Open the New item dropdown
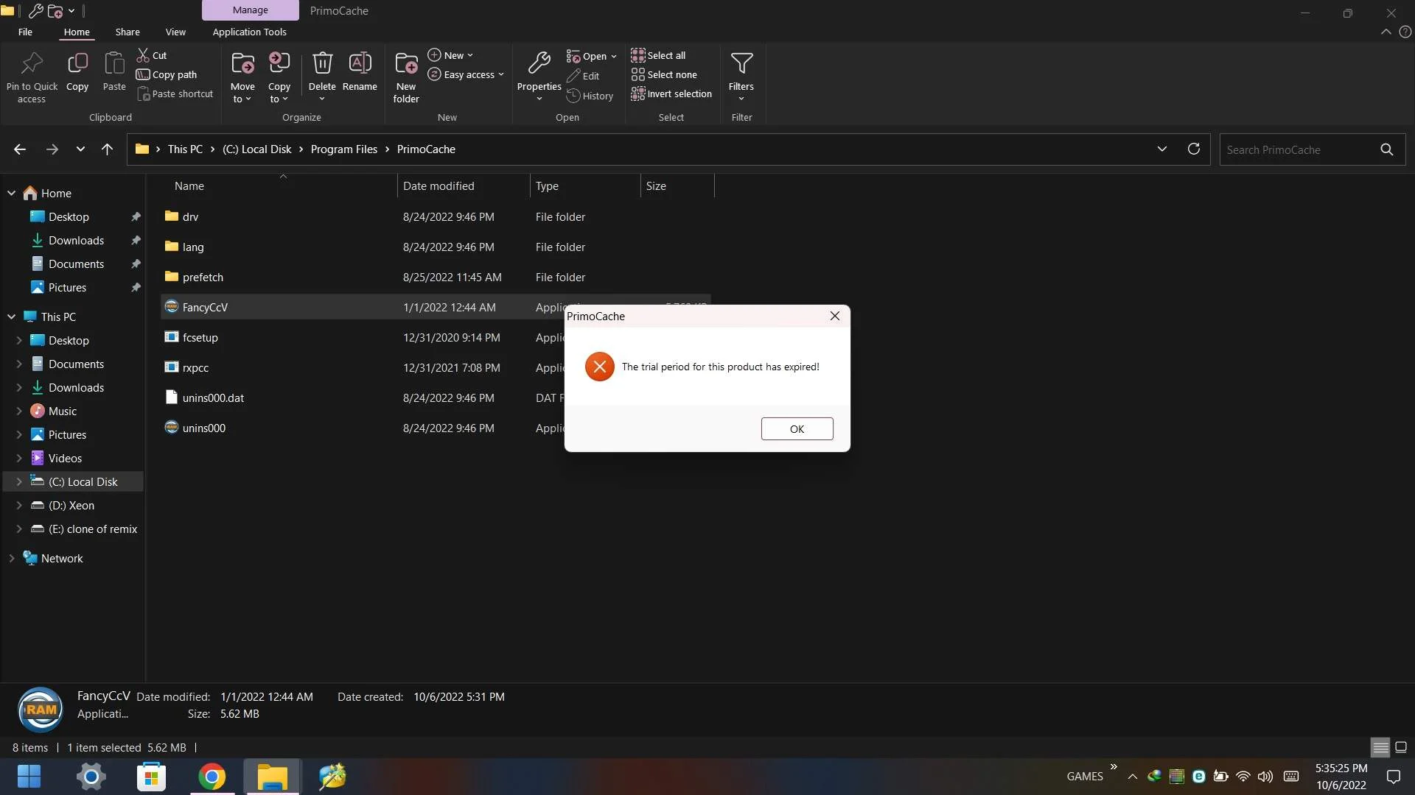Image resolution: width=1415 pixels, height=795 pixels. [x=451, y=55]
